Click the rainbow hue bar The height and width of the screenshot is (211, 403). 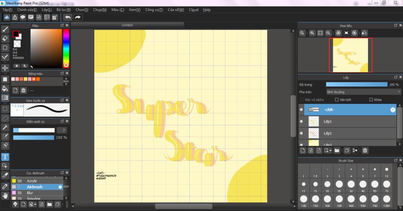coord(66,48)
